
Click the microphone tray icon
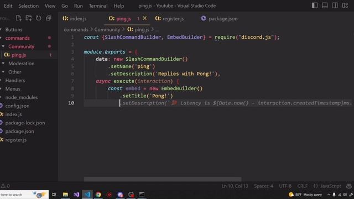[x=334, y=195]
